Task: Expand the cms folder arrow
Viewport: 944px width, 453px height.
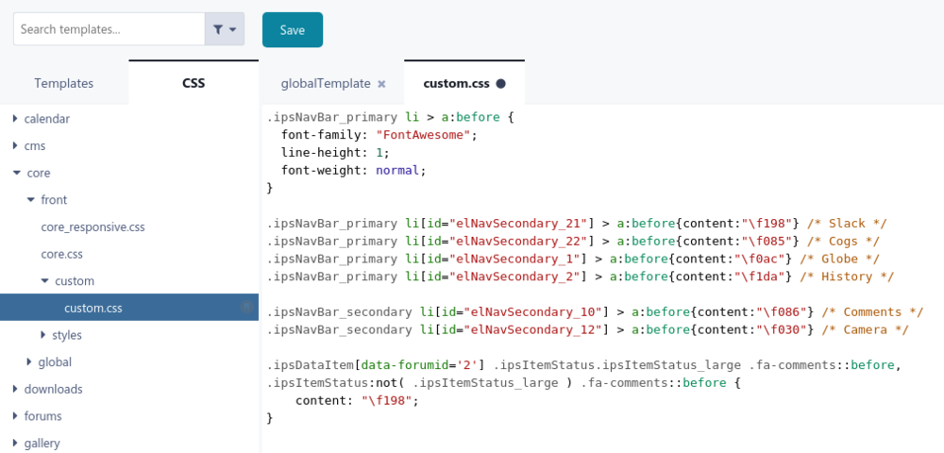Action: [16, 146]
